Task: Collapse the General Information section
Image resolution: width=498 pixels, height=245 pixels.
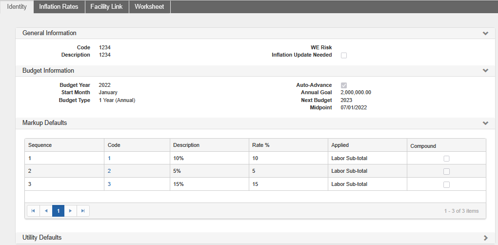Action: click(x=485, y=33)
